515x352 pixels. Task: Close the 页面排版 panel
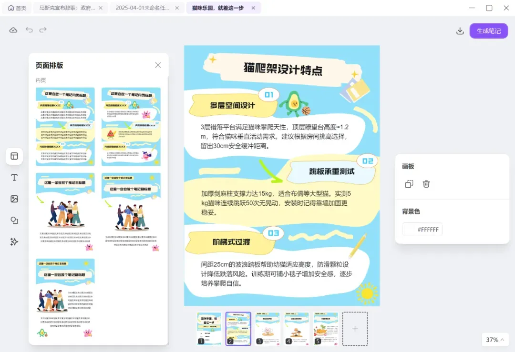[158, 65]
